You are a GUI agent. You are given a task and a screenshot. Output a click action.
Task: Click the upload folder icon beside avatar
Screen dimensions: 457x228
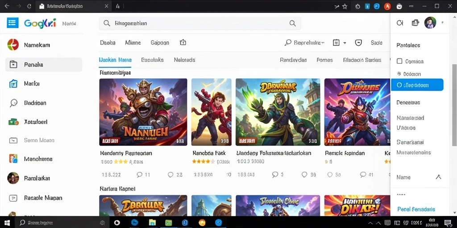pos(415,23)
